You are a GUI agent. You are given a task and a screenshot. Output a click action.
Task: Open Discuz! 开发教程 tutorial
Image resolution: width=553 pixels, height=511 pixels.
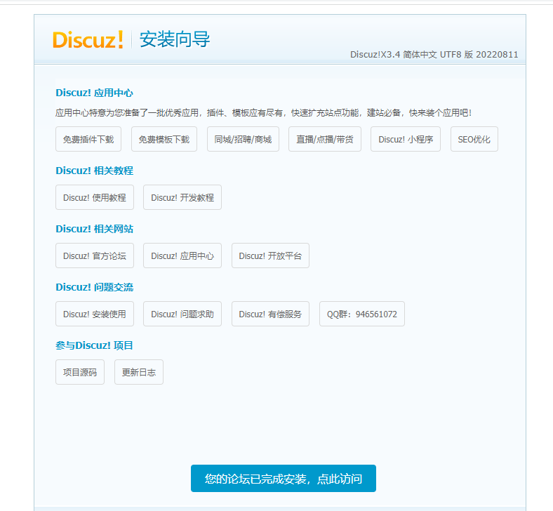pyautogui.click(x=182, y=197)
